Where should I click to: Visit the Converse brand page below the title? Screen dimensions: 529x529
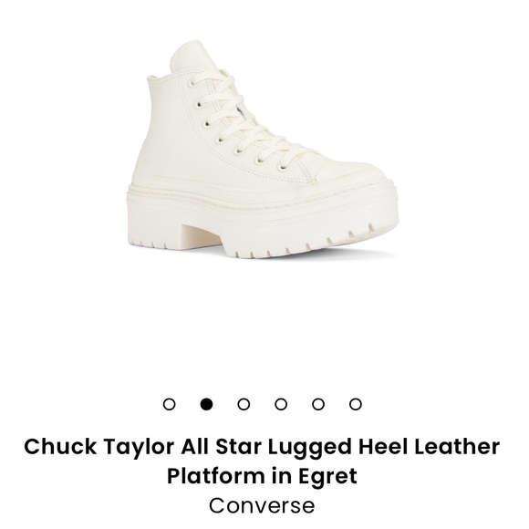tap(262, 505)
